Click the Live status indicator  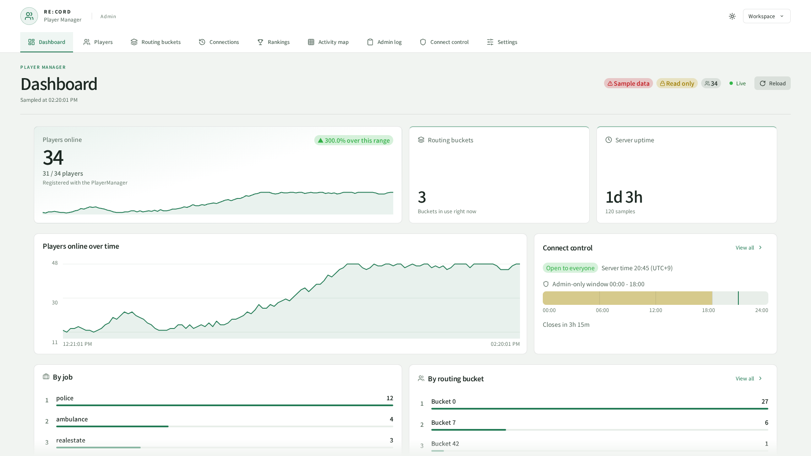tap(738, 83)
